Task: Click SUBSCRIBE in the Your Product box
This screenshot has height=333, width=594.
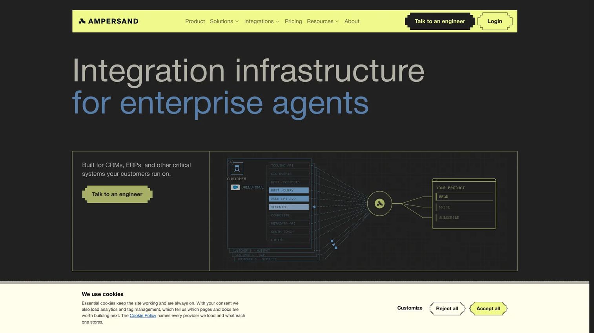Action: [x=449, y=218]
